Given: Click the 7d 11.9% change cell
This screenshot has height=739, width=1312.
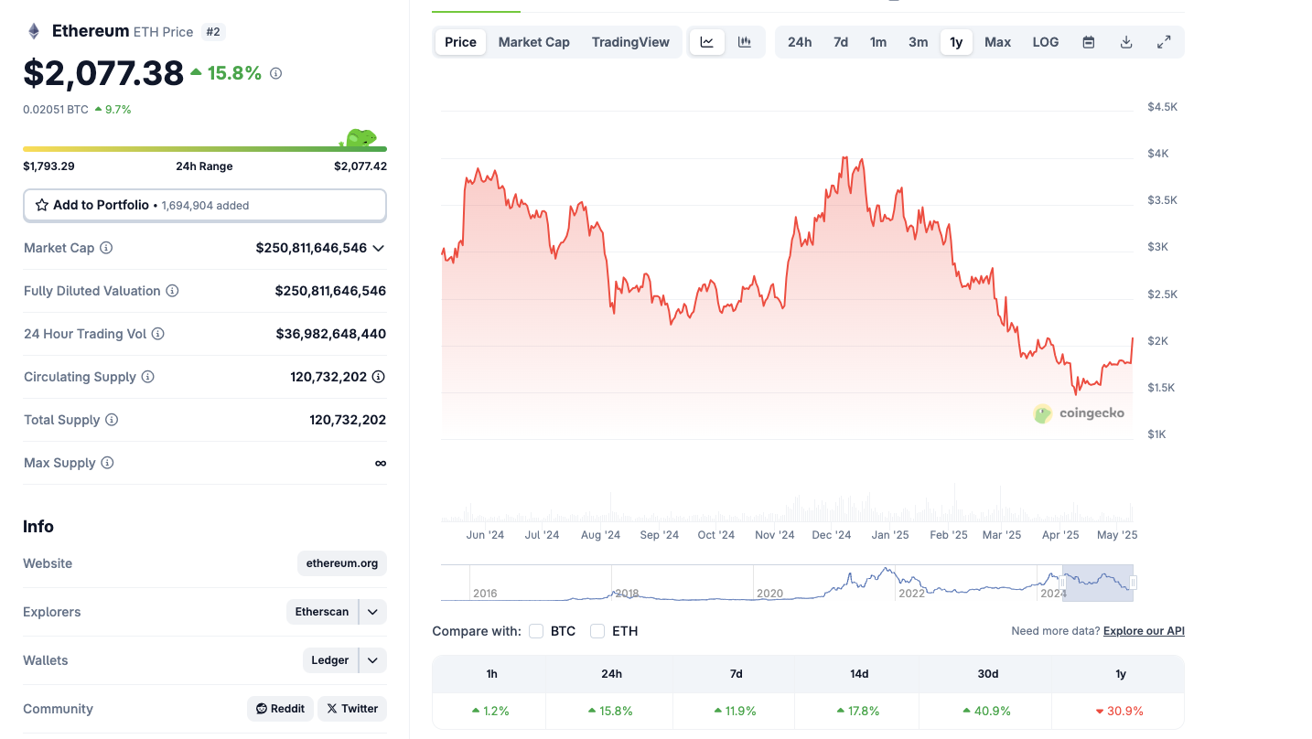Looking at the screenshot, I should (x=736, y=711).
